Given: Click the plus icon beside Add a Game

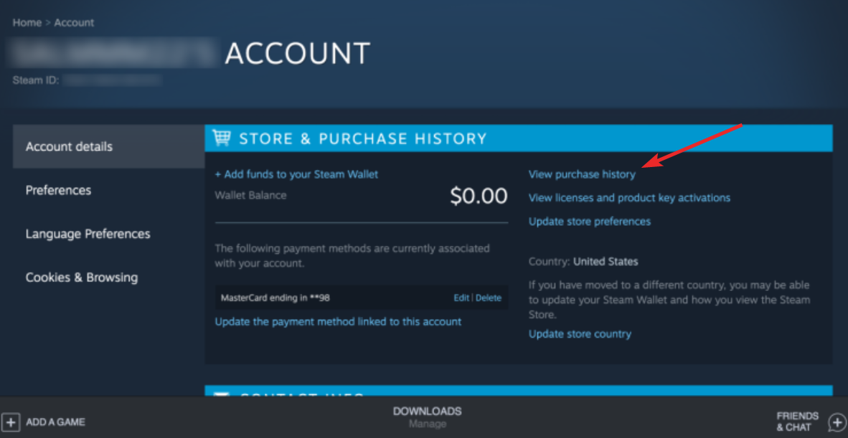Looking at the screenshot, I should tap(11, 422).
